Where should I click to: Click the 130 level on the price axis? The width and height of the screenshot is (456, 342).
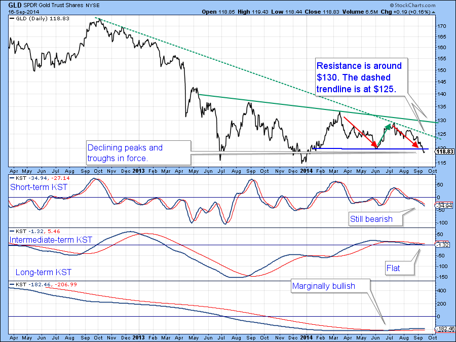pos(442,120)
